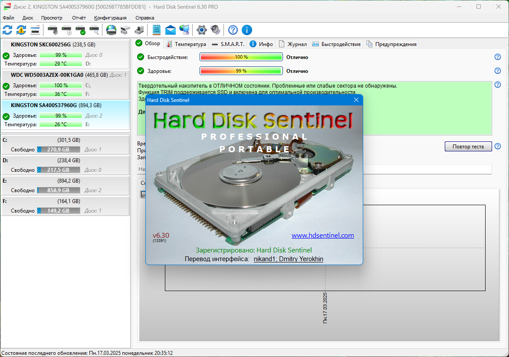Close the Hard Disk Sentinel about dialog
Viewport: 509px width, 357px height.
(356, 100)
